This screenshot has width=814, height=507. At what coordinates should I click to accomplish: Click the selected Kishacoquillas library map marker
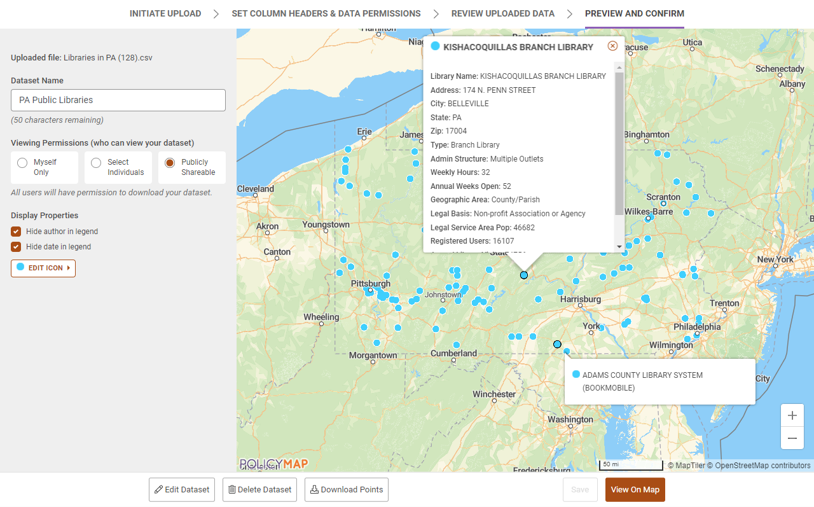click(x=524, y=275)
